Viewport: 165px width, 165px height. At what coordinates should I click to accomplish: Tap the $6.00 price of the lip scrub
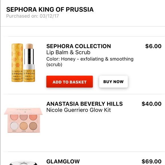pyautogui.click(x=153, y=46)
